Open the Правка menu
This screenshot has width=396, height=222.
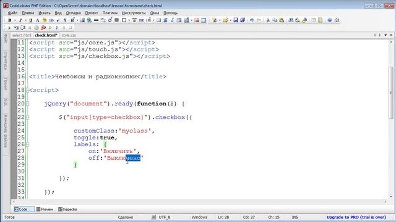point(28,13)
